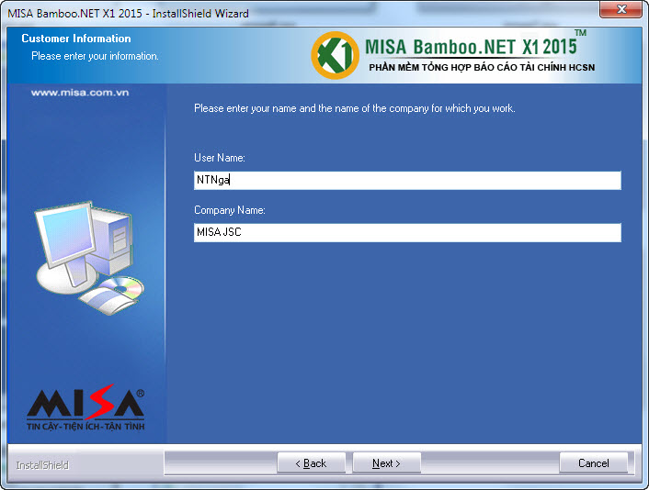Image resolution: width=649 pixels, height=490 pixels.
Task: Click the window title bar text
Action: click(128, 13)
